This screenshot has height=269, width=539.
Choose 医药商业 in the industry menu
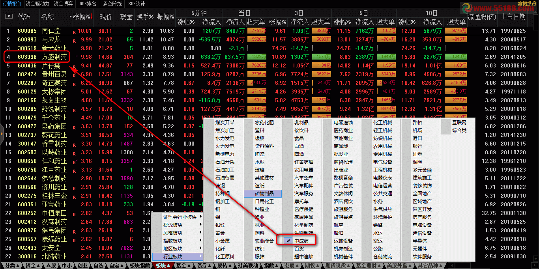[x=343, y=130]
